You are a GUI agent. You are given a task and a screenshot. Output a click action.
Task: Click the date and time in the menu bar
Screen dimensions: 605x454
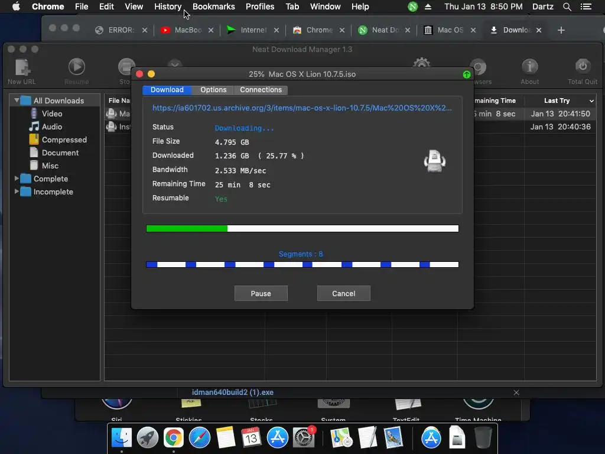pyautogui.click(x=483, y=7)
